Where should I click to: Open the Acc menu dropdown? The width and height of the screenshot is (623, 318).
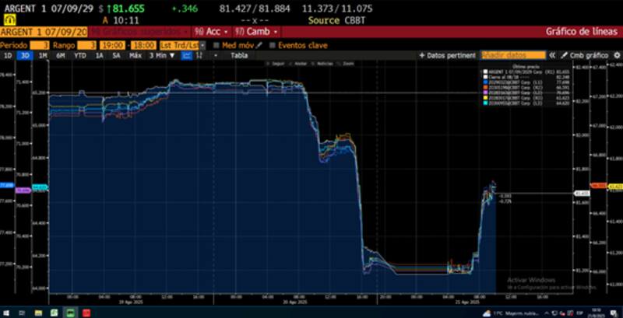coord(209,32)
